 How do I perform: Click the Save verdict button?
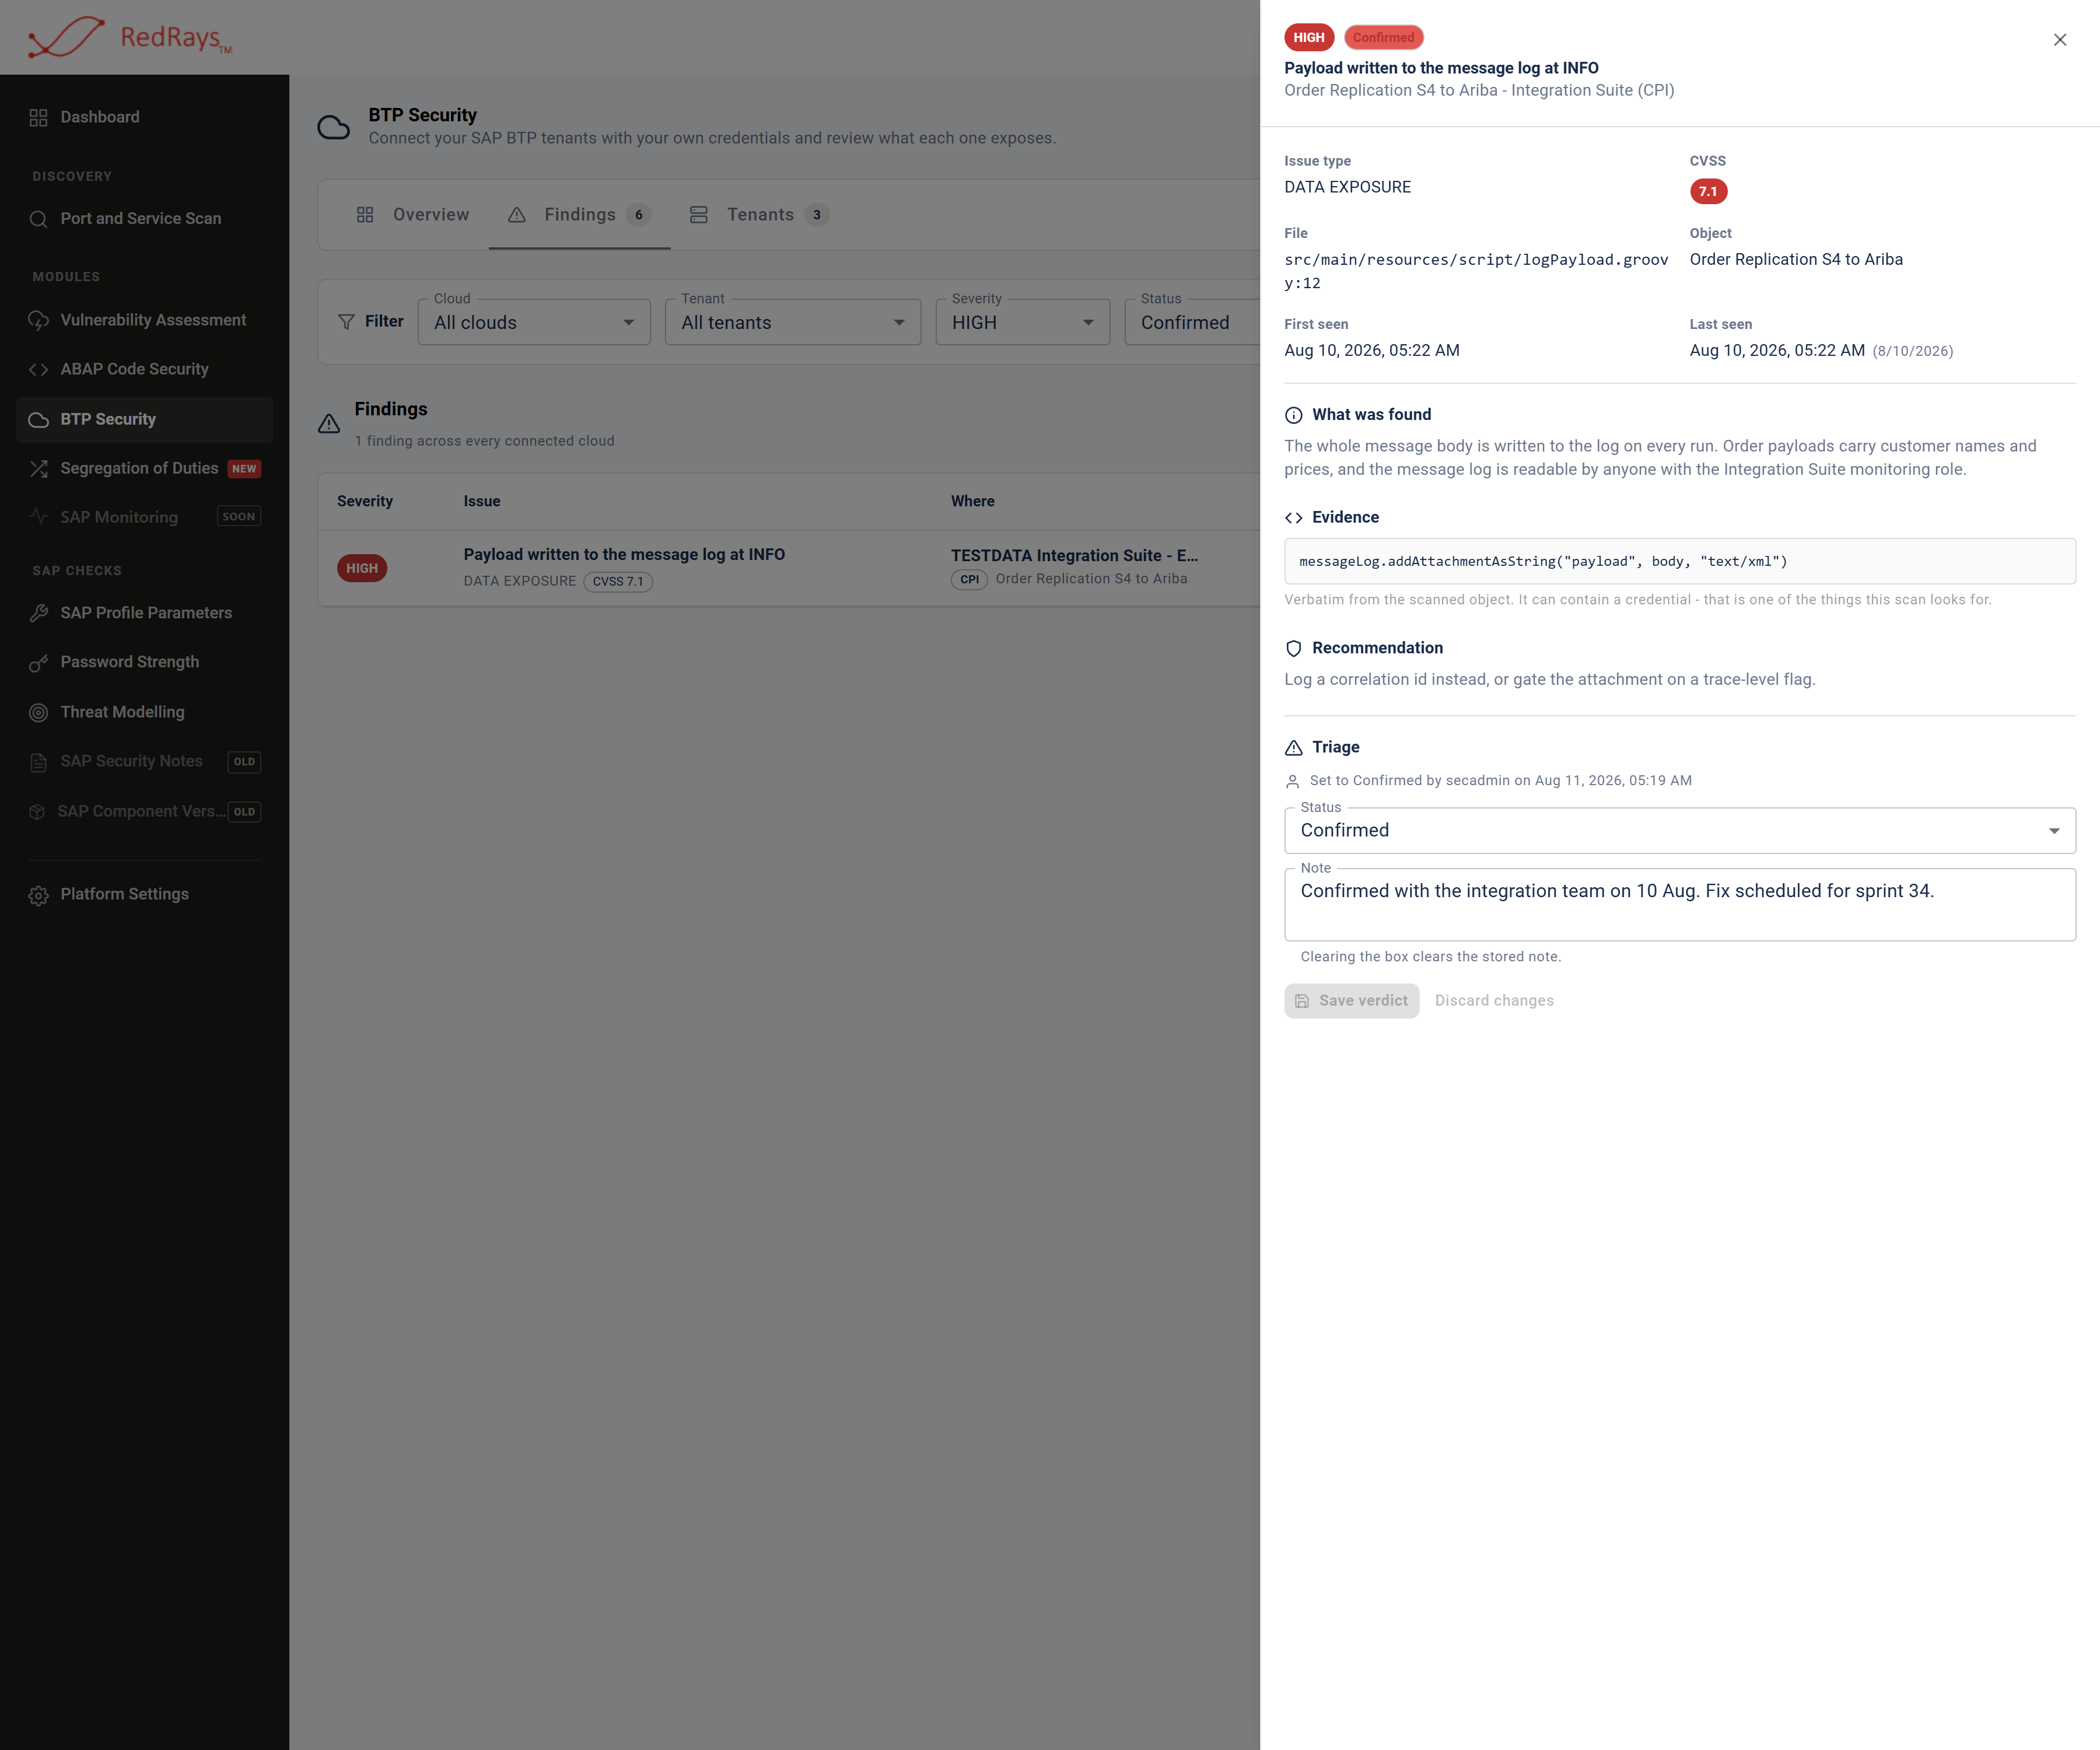[1351, 1001]
